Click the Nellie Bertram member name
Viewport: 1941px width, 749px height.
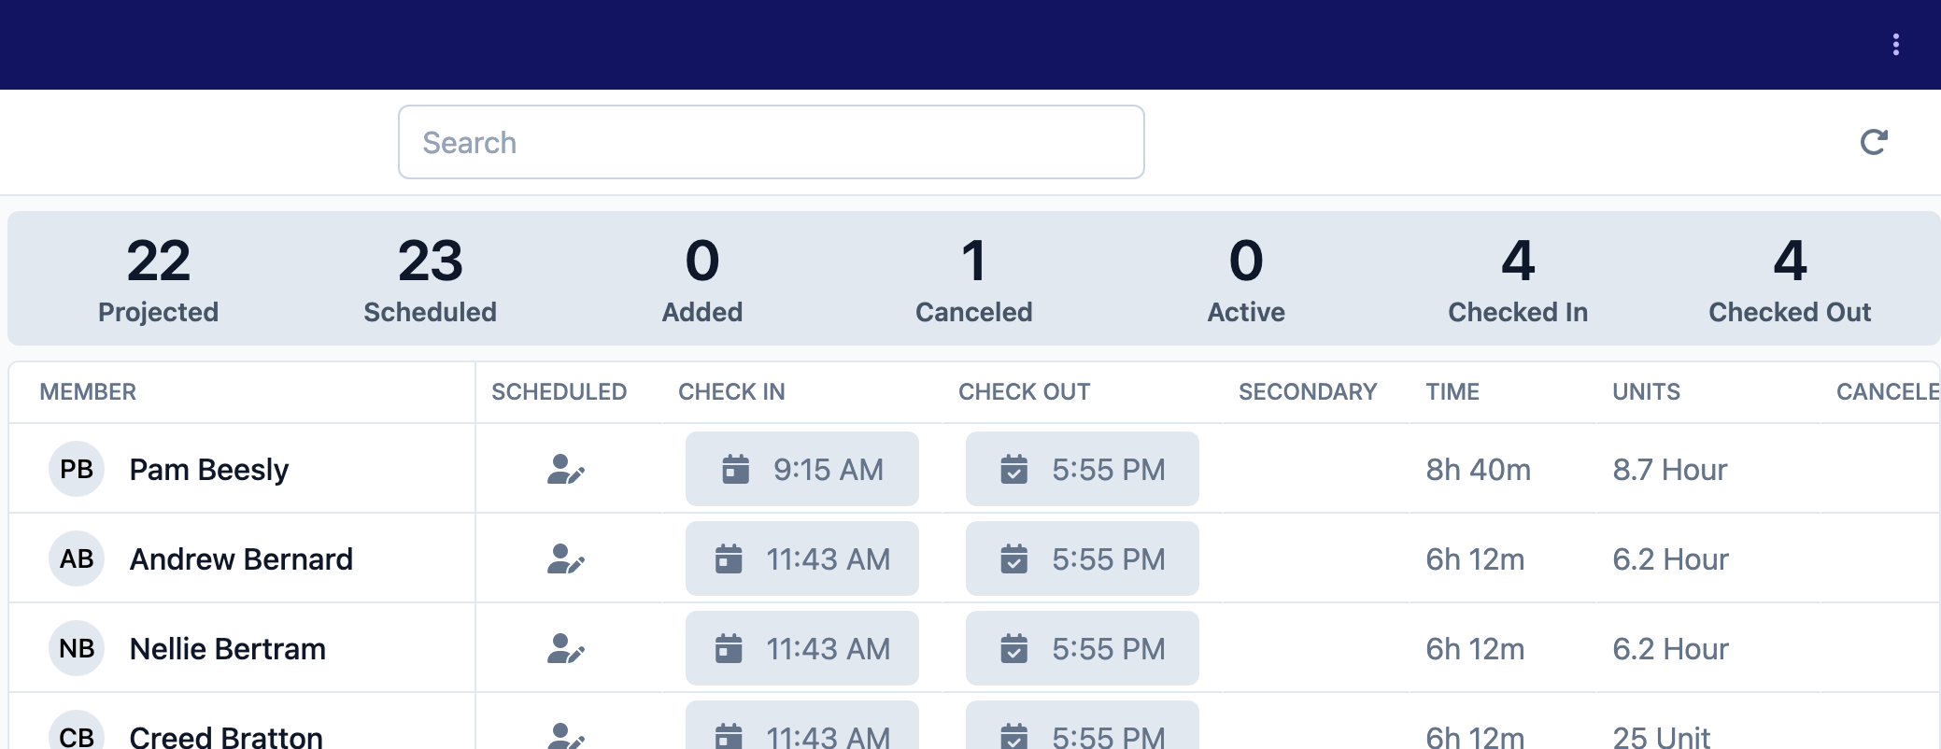[x=228, y=648]
